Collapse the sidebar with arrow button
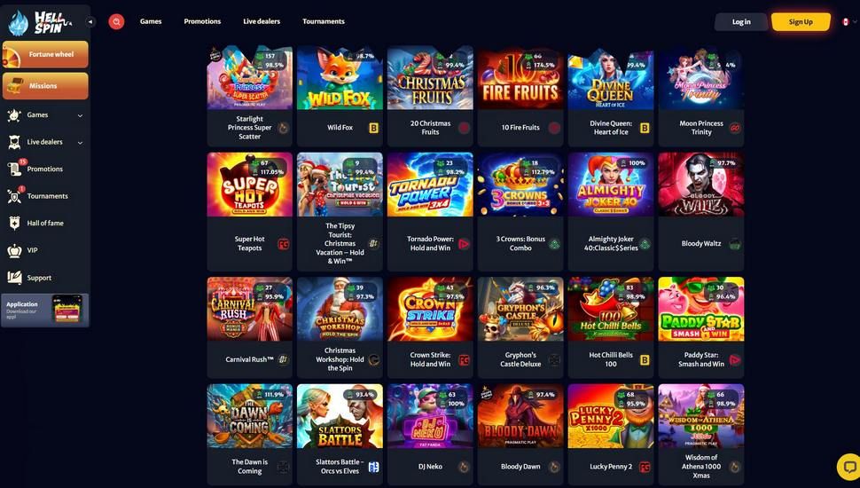Viewport: 860px width, 488px height. (x=90, y=22)
